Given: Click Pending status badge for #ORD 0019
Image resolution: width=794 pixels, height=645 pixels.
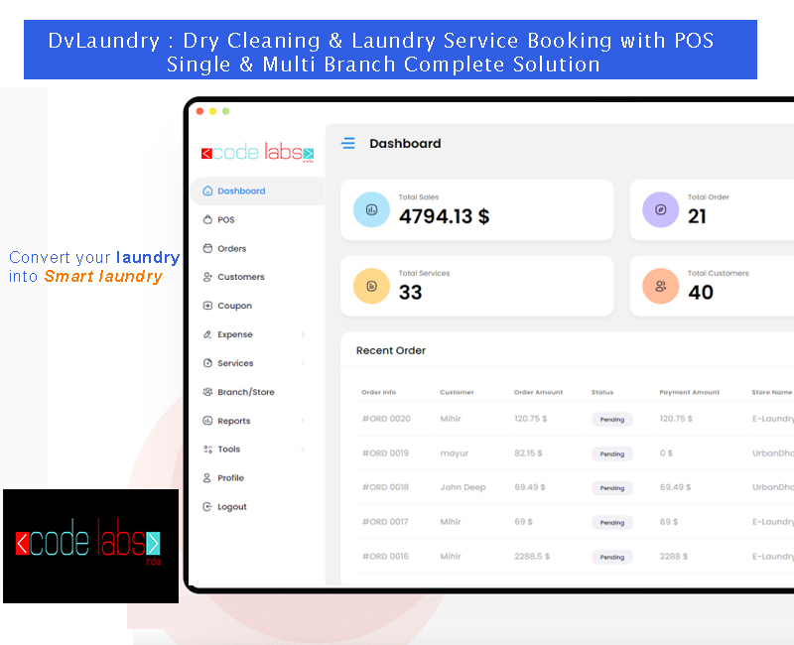Looking at the screenshot, I should (612, 453).
